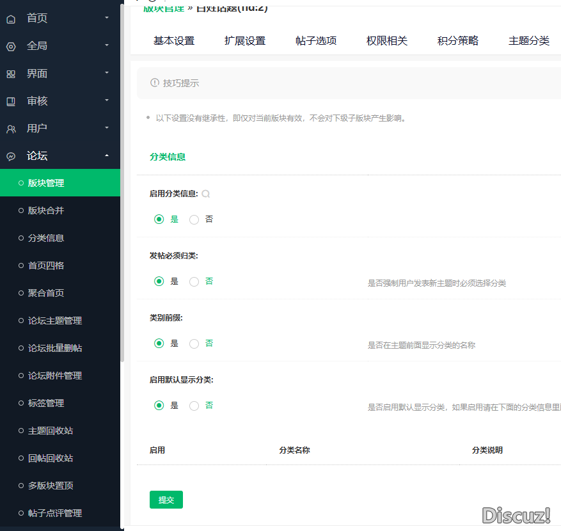Image resolution: width=561 pixels, height=531 pixels.
Task: Collapse the 论坛 menu arrow
Action: (x=107, y=155)
